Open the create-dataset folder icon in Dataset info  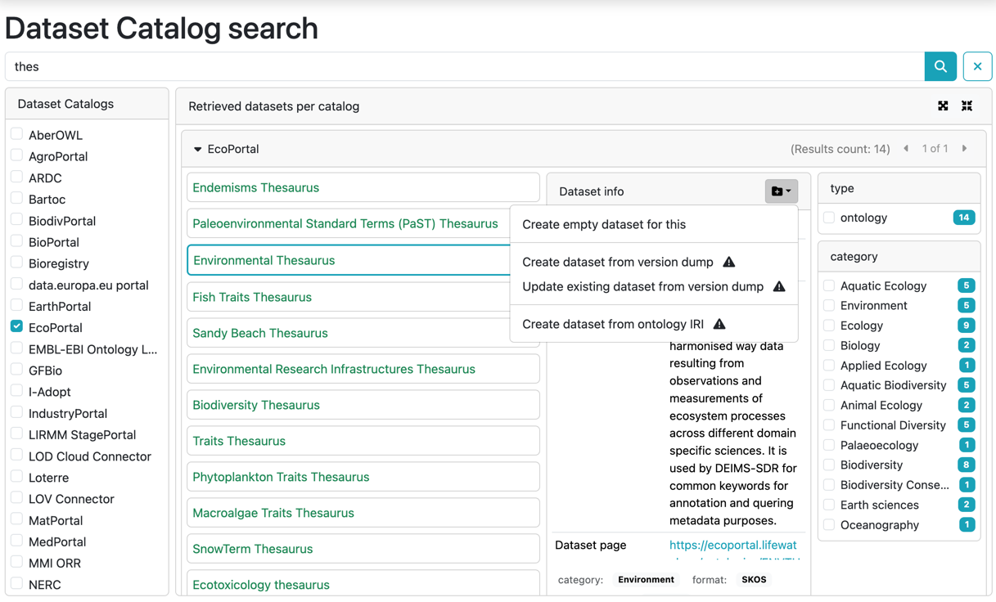pyautogui.click(x=776, y=191)
